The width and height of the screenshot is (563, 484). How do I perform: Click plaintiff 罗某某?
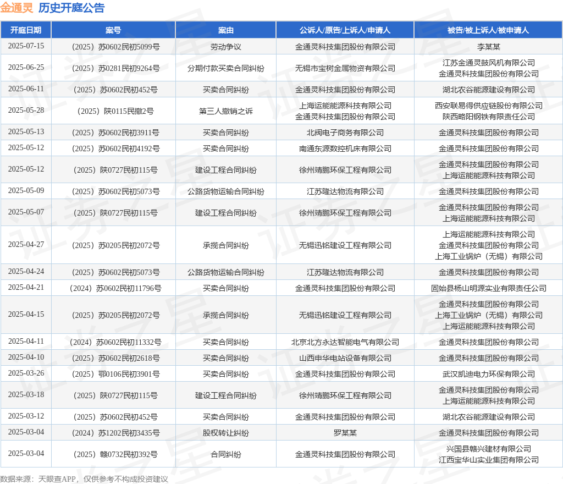point(345,433)
